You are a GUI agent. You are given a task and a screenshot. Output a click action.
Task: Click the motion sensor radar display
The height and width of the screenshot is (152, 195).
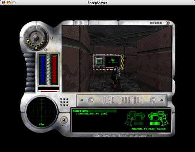click(x=42, y=112)
